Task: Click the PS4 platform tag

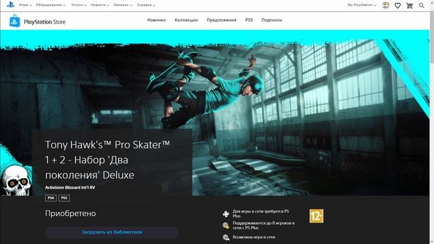Action: click(x=51, y=198)
